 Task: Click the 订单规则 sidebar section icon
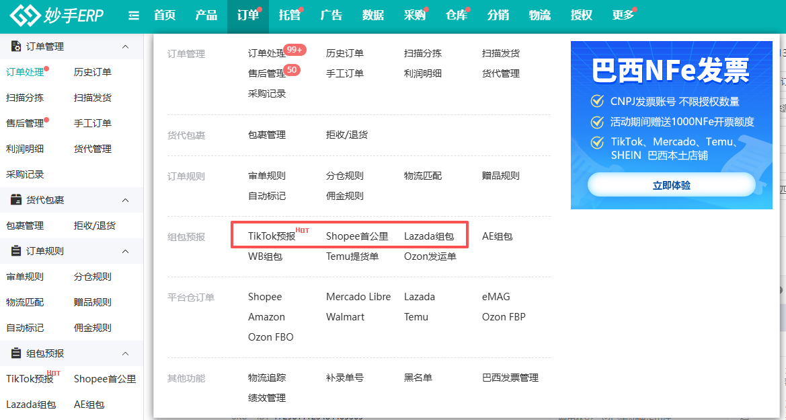tap(16, 252)
